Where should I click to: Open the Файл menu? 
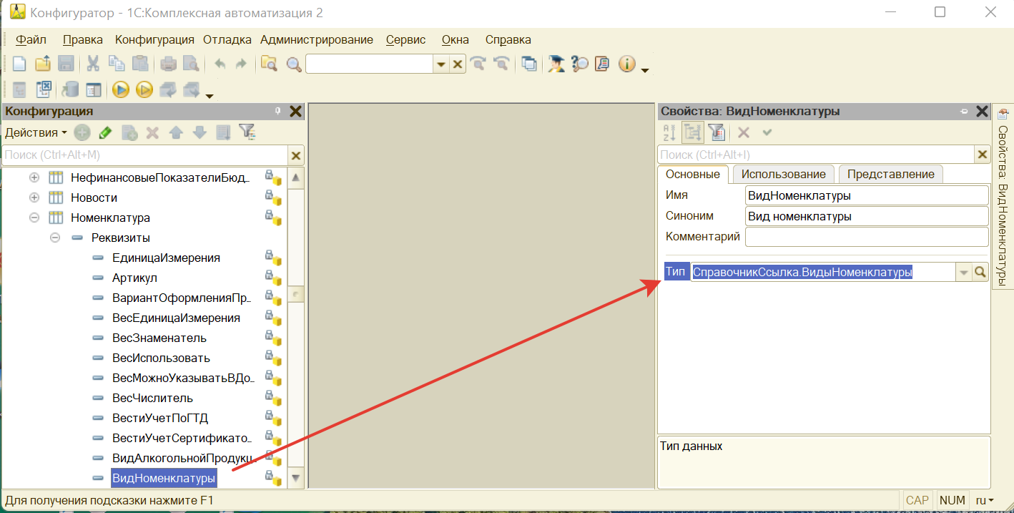coord(31,40)
